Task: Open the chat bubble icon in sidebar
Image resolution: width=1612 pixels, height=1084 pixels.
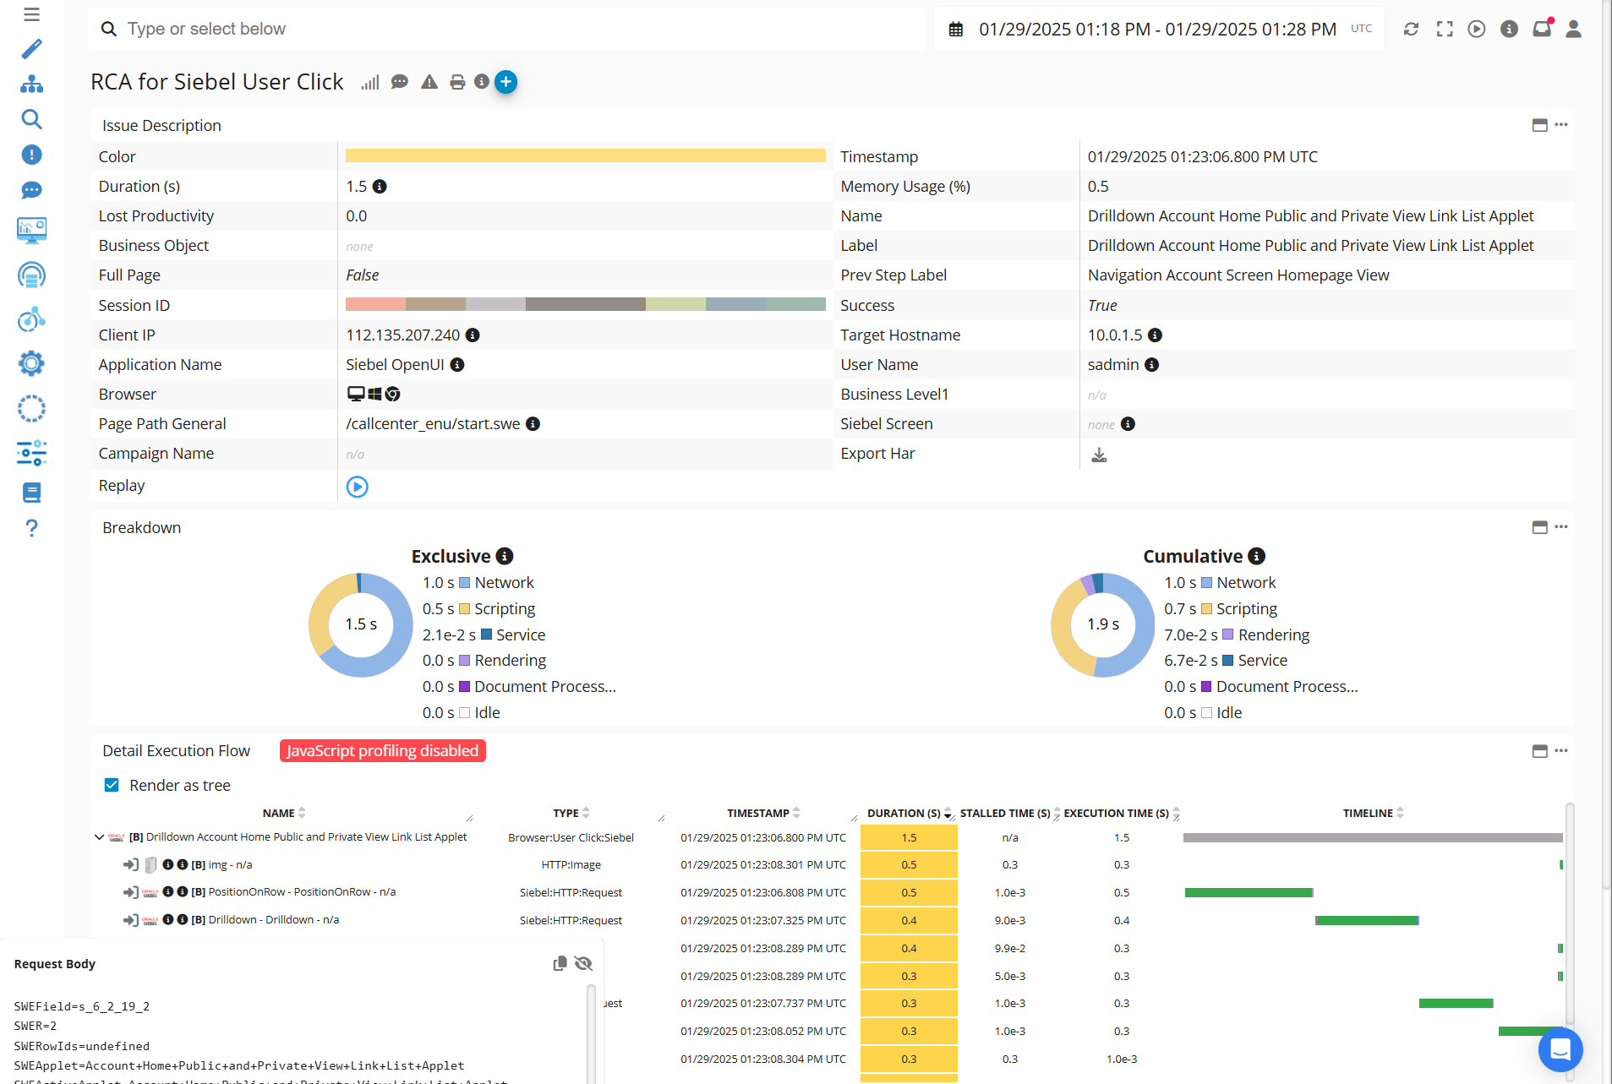Action: tap(31, 190)
